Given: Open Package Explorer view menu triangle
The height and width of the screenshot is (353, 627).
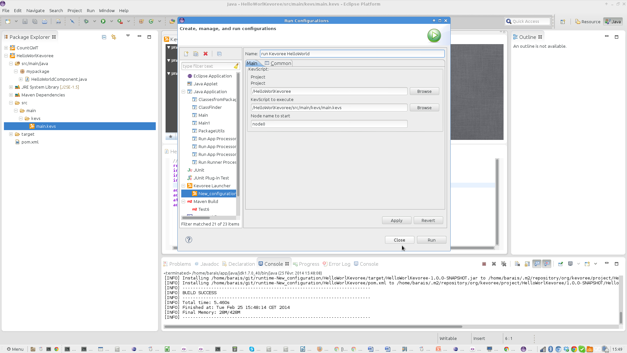Looking at the screenshot, I should click(x=128, y=36).
